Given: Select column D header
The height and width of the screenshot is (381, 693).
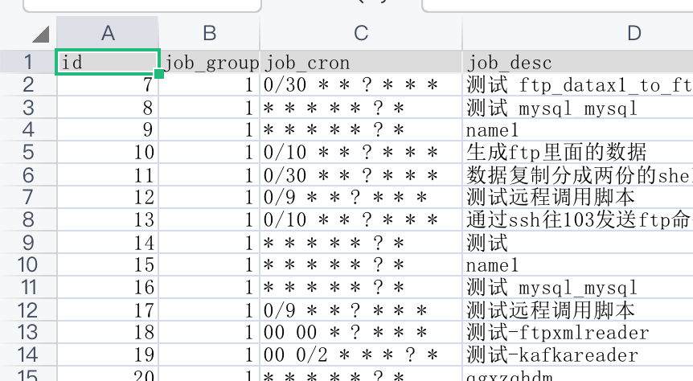Looking at the screenshot, I should click(578, 33).
